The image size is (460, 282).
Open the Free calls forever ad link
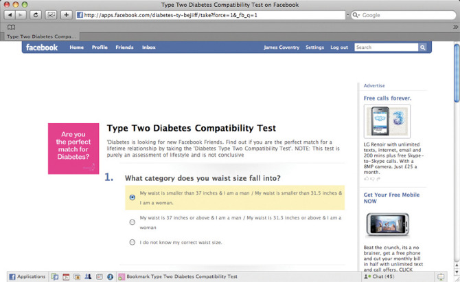pos(387,98)
